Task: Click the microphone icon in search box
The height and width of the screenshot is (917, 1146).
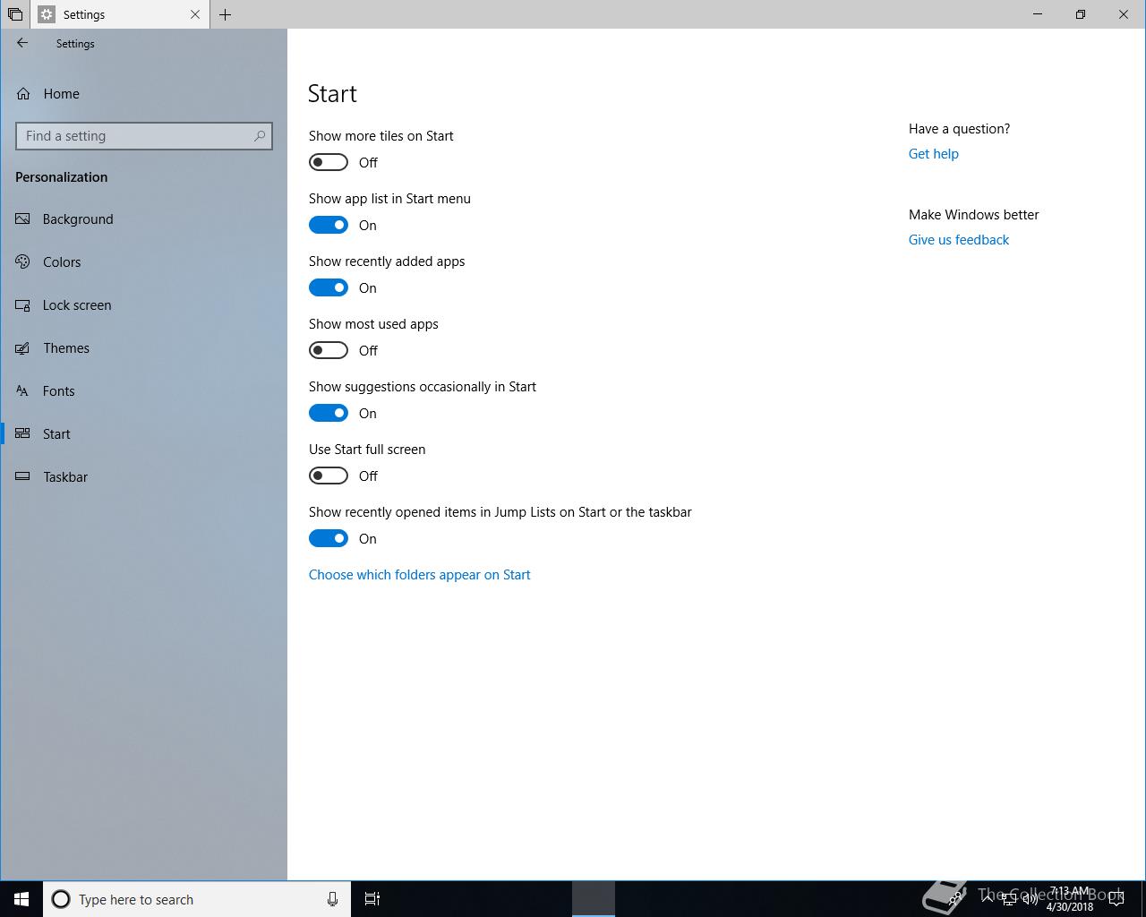Action: 332,899
